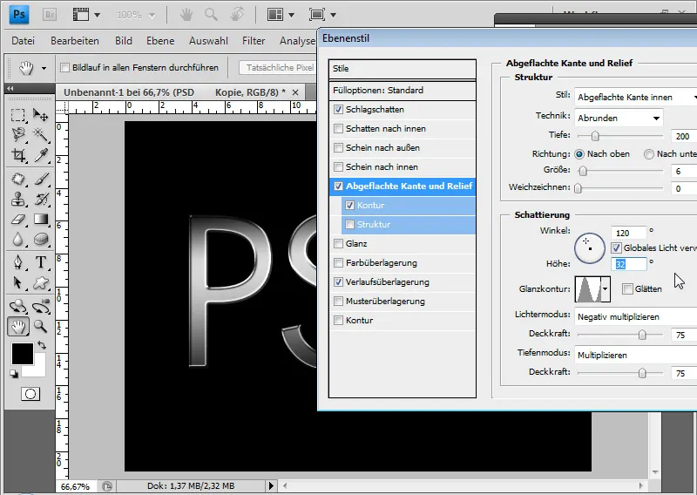
Task: Open Hand tool preset picker arrow
Action: (x=44, y=68)
